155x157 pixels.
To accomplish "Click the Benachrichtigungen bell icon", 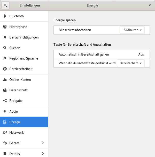I will (5, 37).
